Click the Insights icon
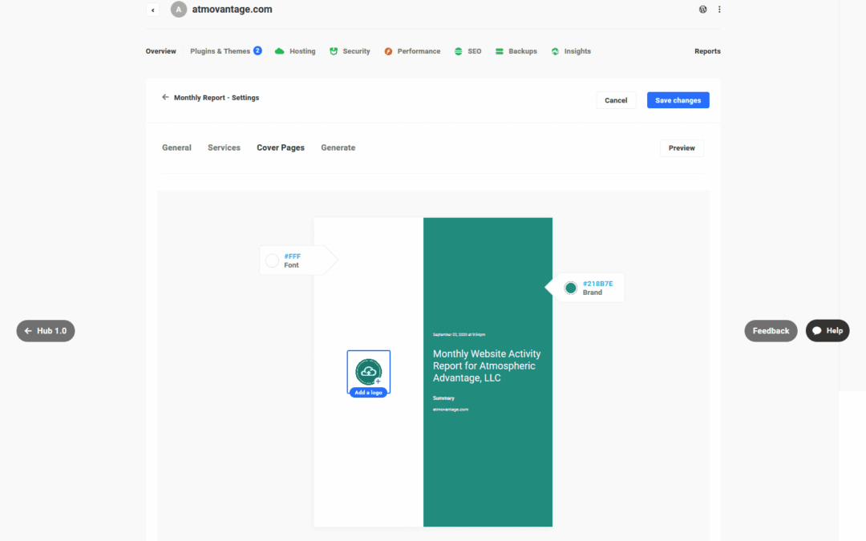 [x=555, y=51]
